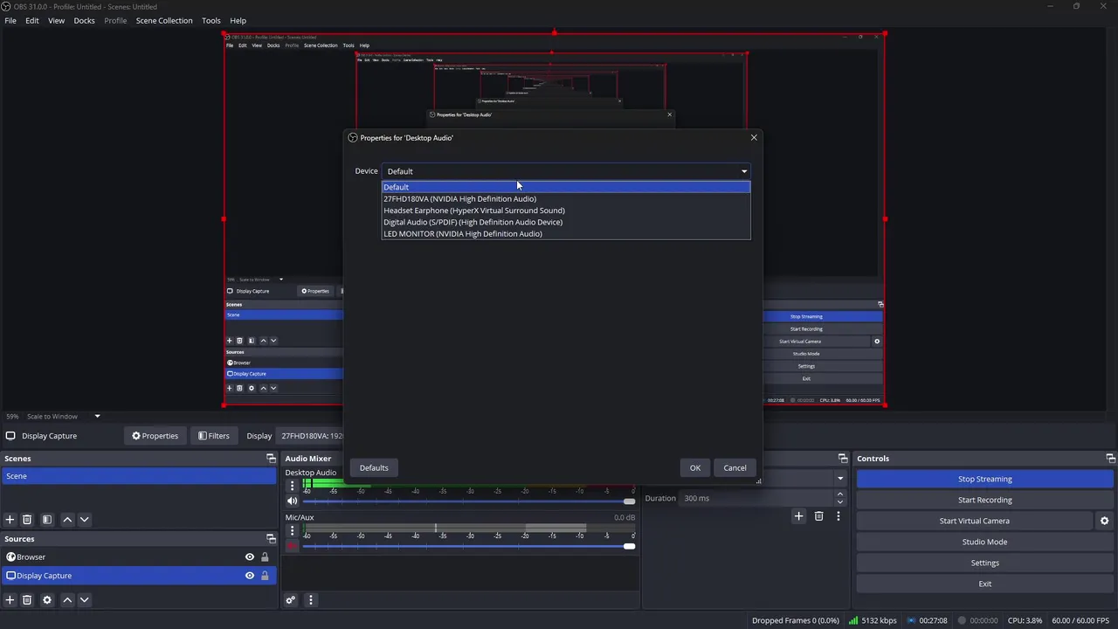This screenshot has height=629, width=1118.
Task: Select 27FHD180VA NVIDIA audio device
Action: [x=566, y=198]
